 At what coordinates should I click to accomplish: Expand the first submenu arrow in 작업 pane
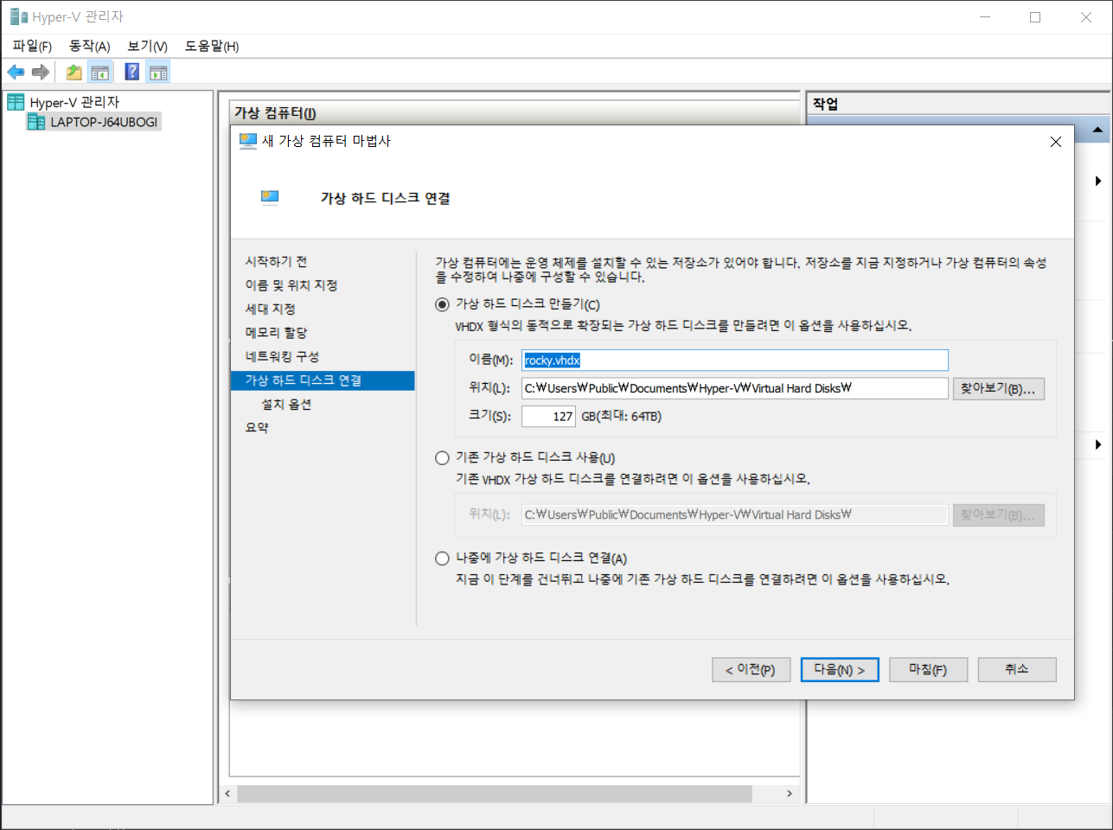tap(1098, 181)
